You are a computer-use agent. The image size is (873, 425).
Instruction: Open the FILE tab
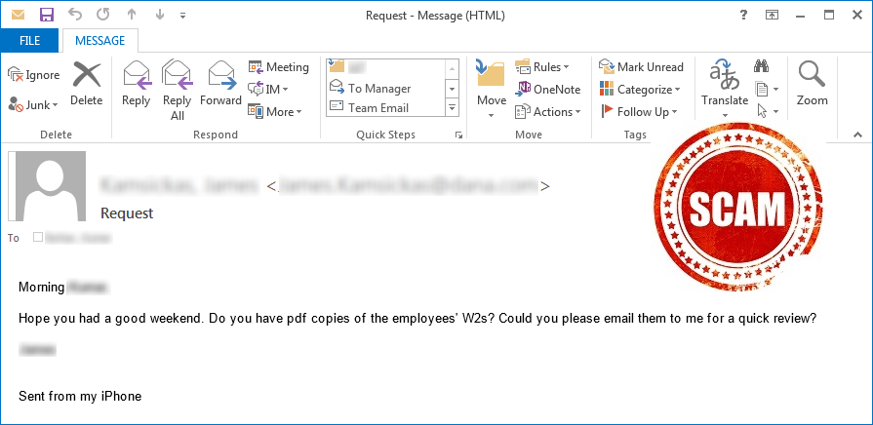(29, 41)
